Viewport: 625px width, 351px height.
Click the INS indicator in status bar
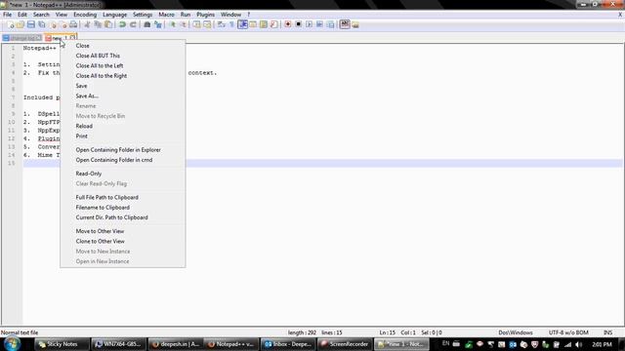coord(607,332)
